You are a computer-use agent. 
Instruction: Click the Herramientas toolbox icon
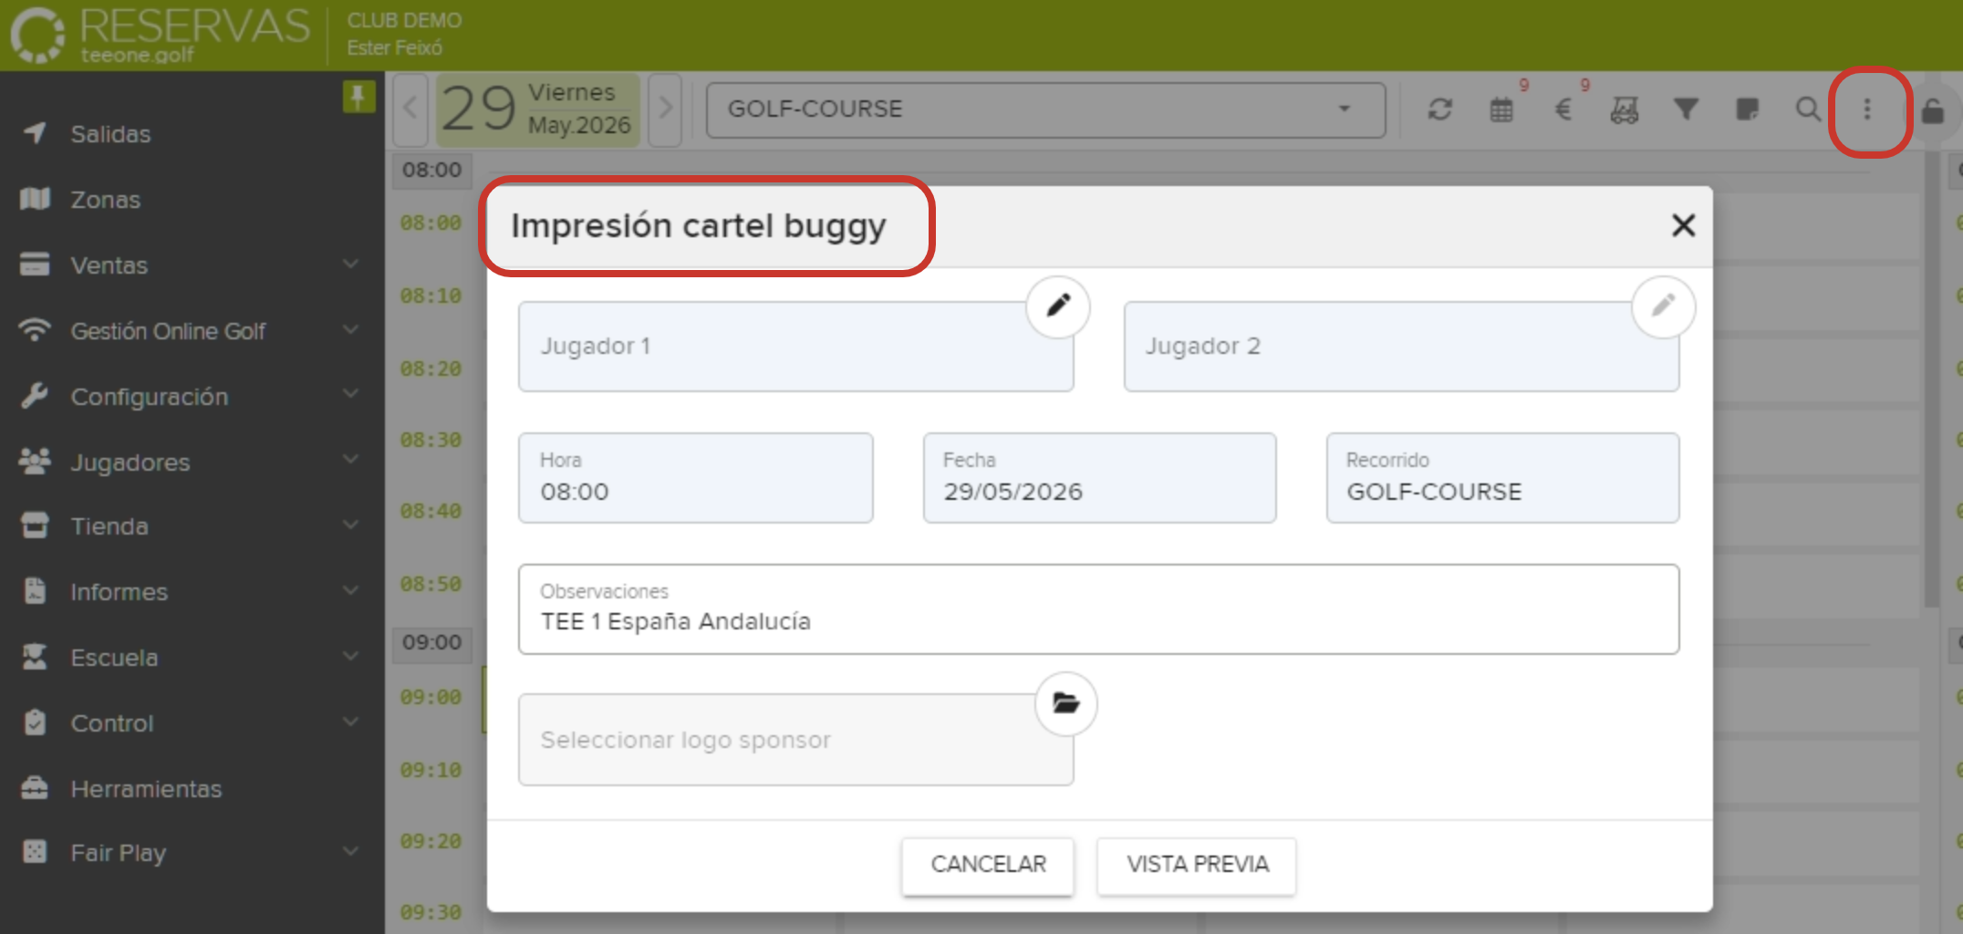(35, 787)
